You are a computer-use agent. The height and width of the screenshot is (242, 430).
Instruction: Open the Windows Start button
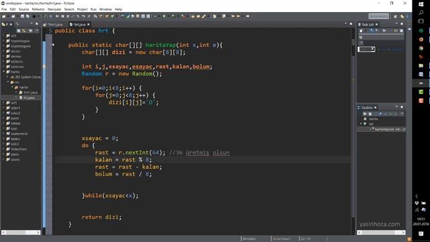[x=421, y=5]
